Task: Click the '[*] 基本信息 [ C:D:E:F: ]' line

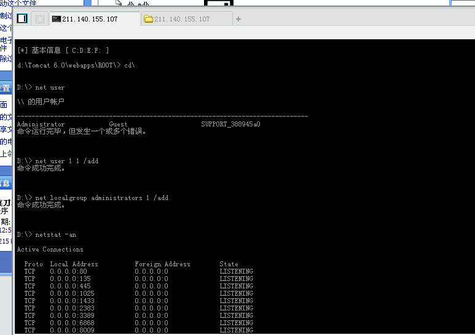Action: 63,50
